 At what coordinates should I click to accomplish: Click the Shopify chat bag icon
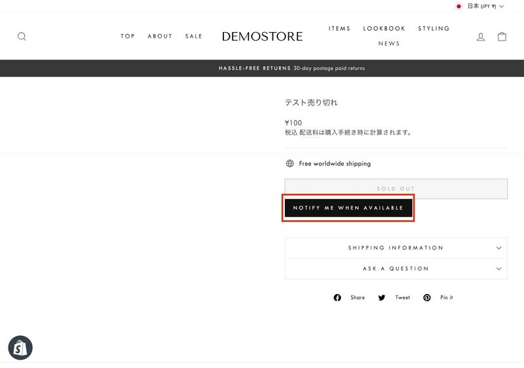(20, 348)
